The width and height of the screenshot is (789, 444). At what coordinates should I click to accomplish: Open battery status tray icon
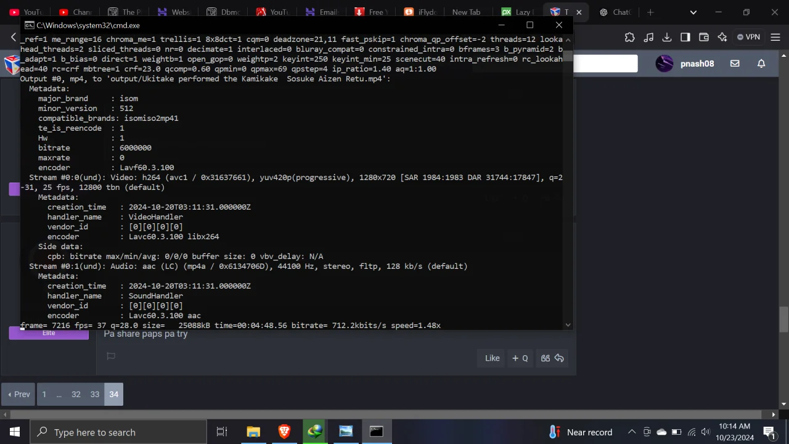pos(676,432)
